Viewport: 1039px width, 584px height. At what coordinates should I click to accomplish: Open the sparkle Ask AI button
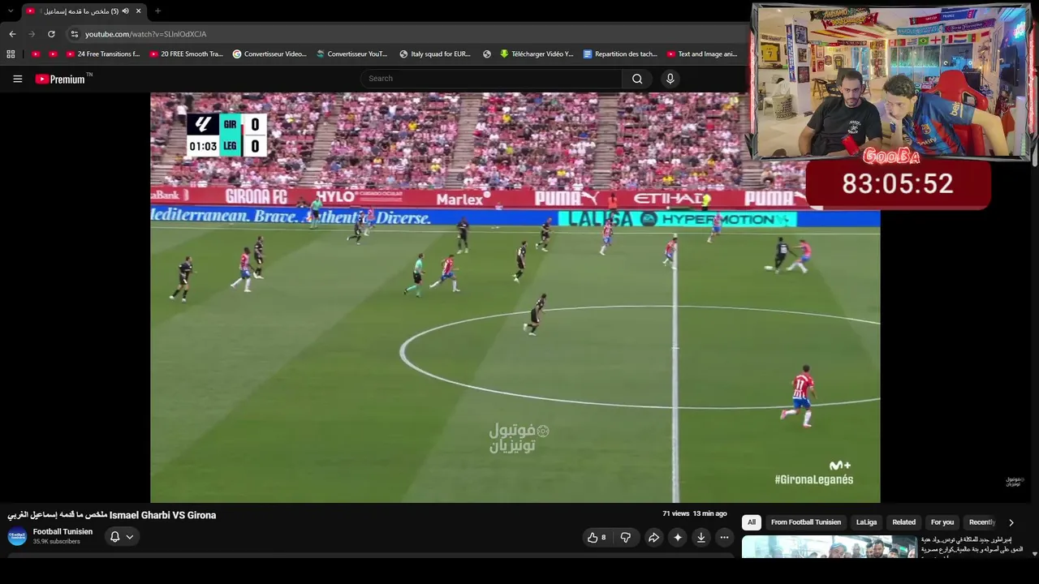678,537
